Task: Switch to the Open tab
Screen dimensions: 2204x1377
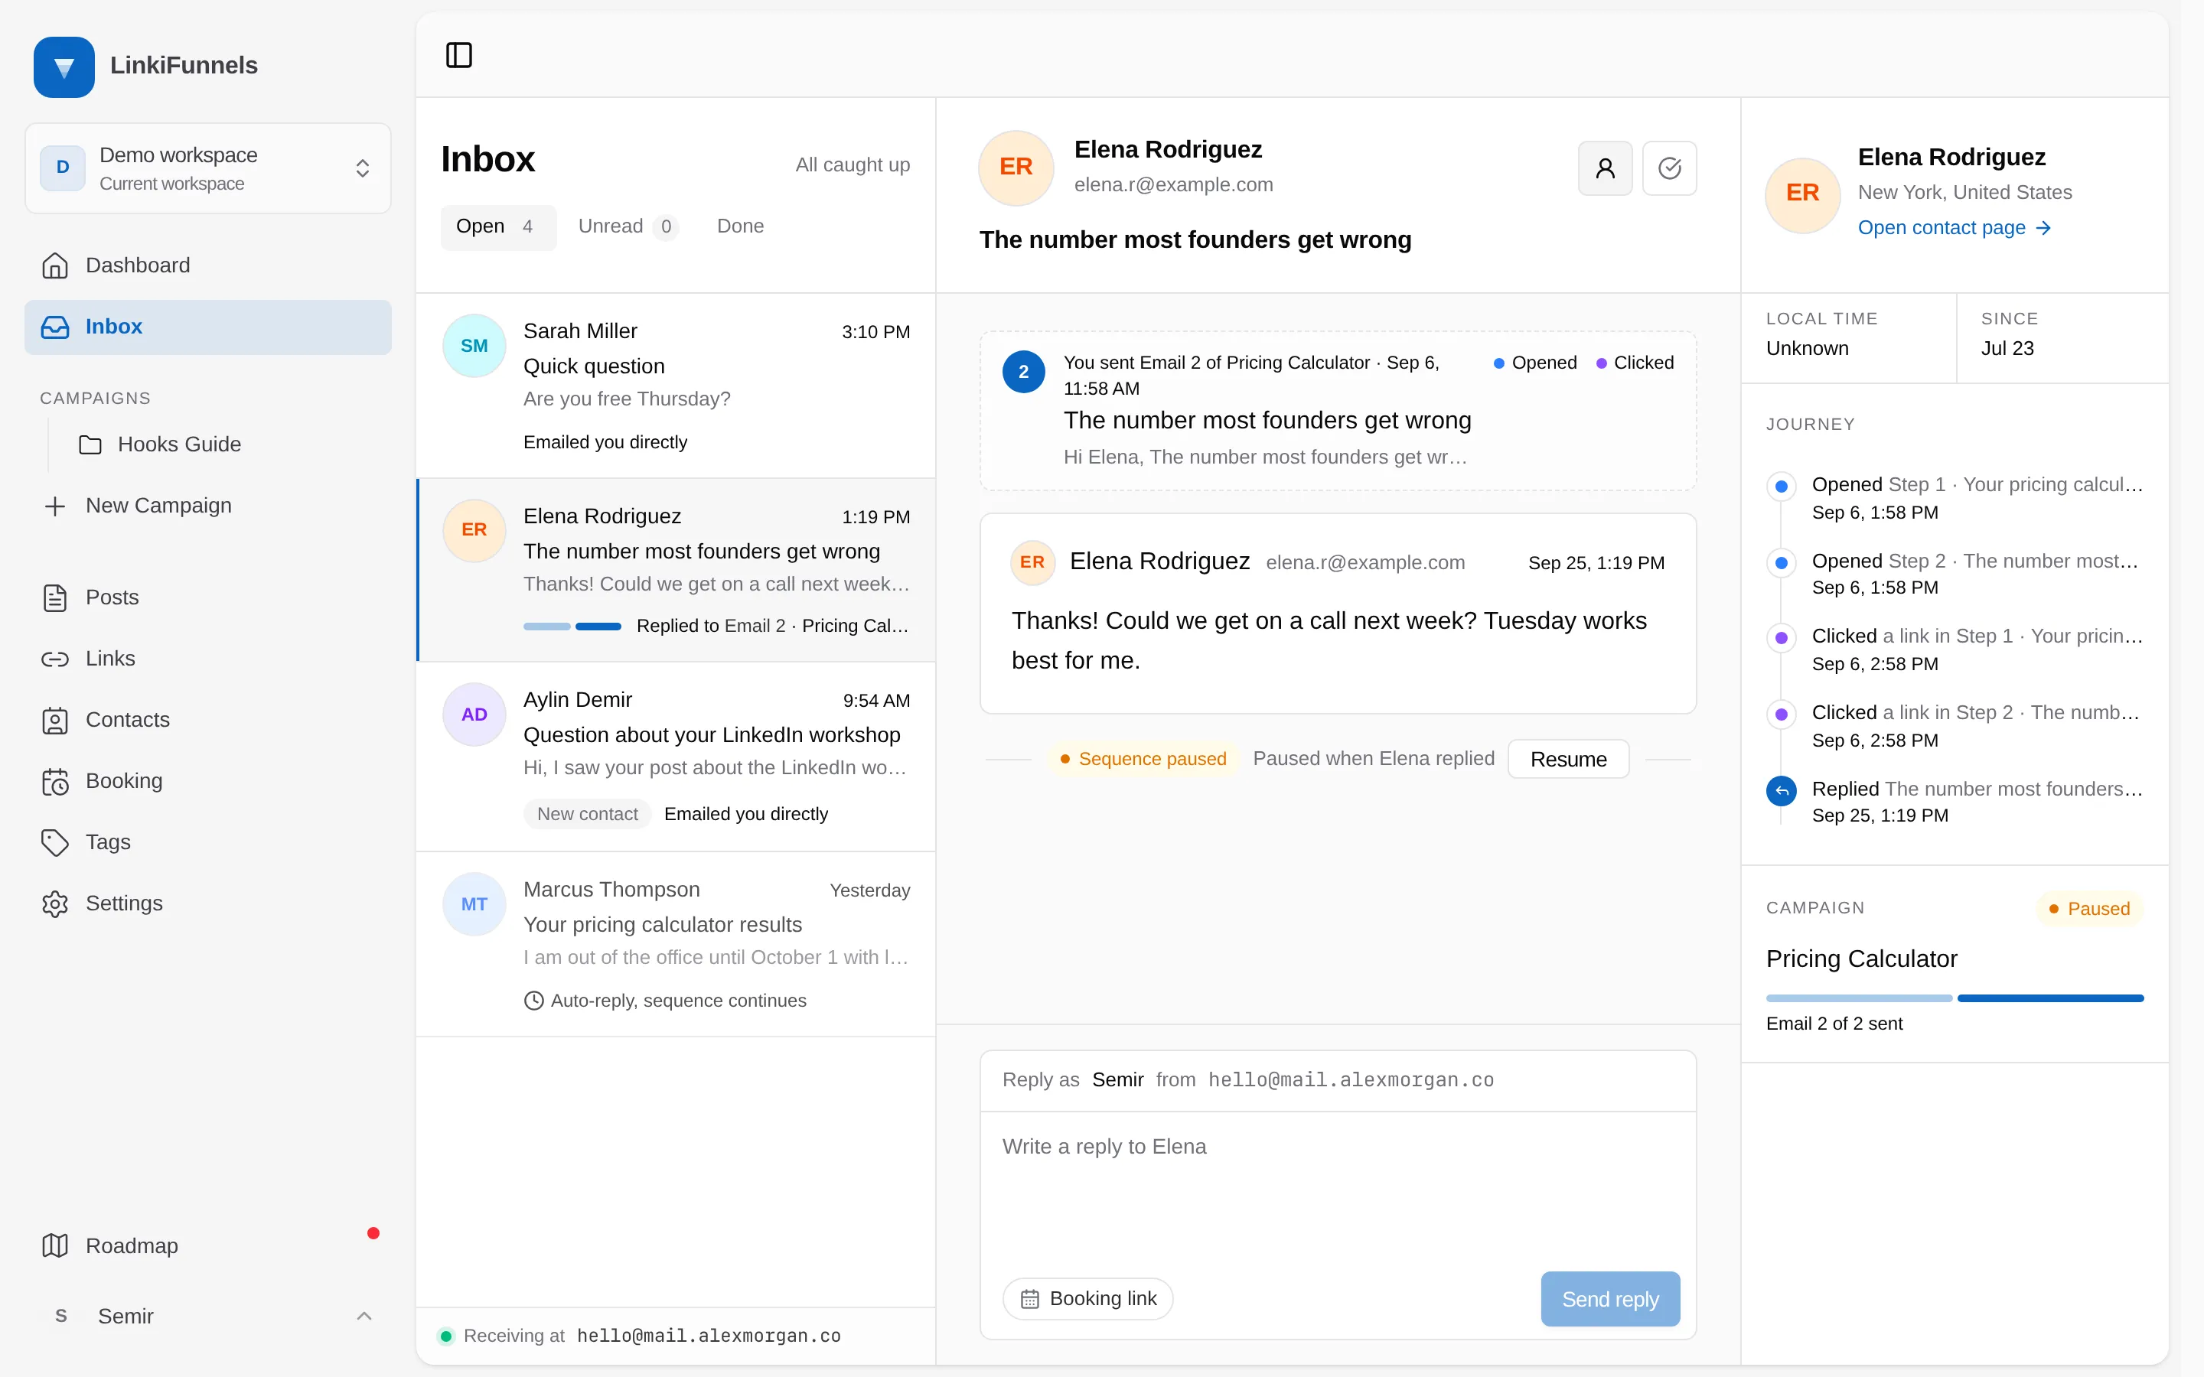Action: point(497,226)
